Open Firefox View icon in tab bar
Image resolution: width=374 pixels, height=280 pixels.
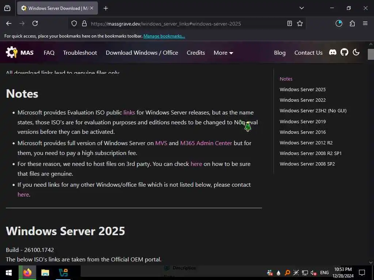tap(7, 8)
